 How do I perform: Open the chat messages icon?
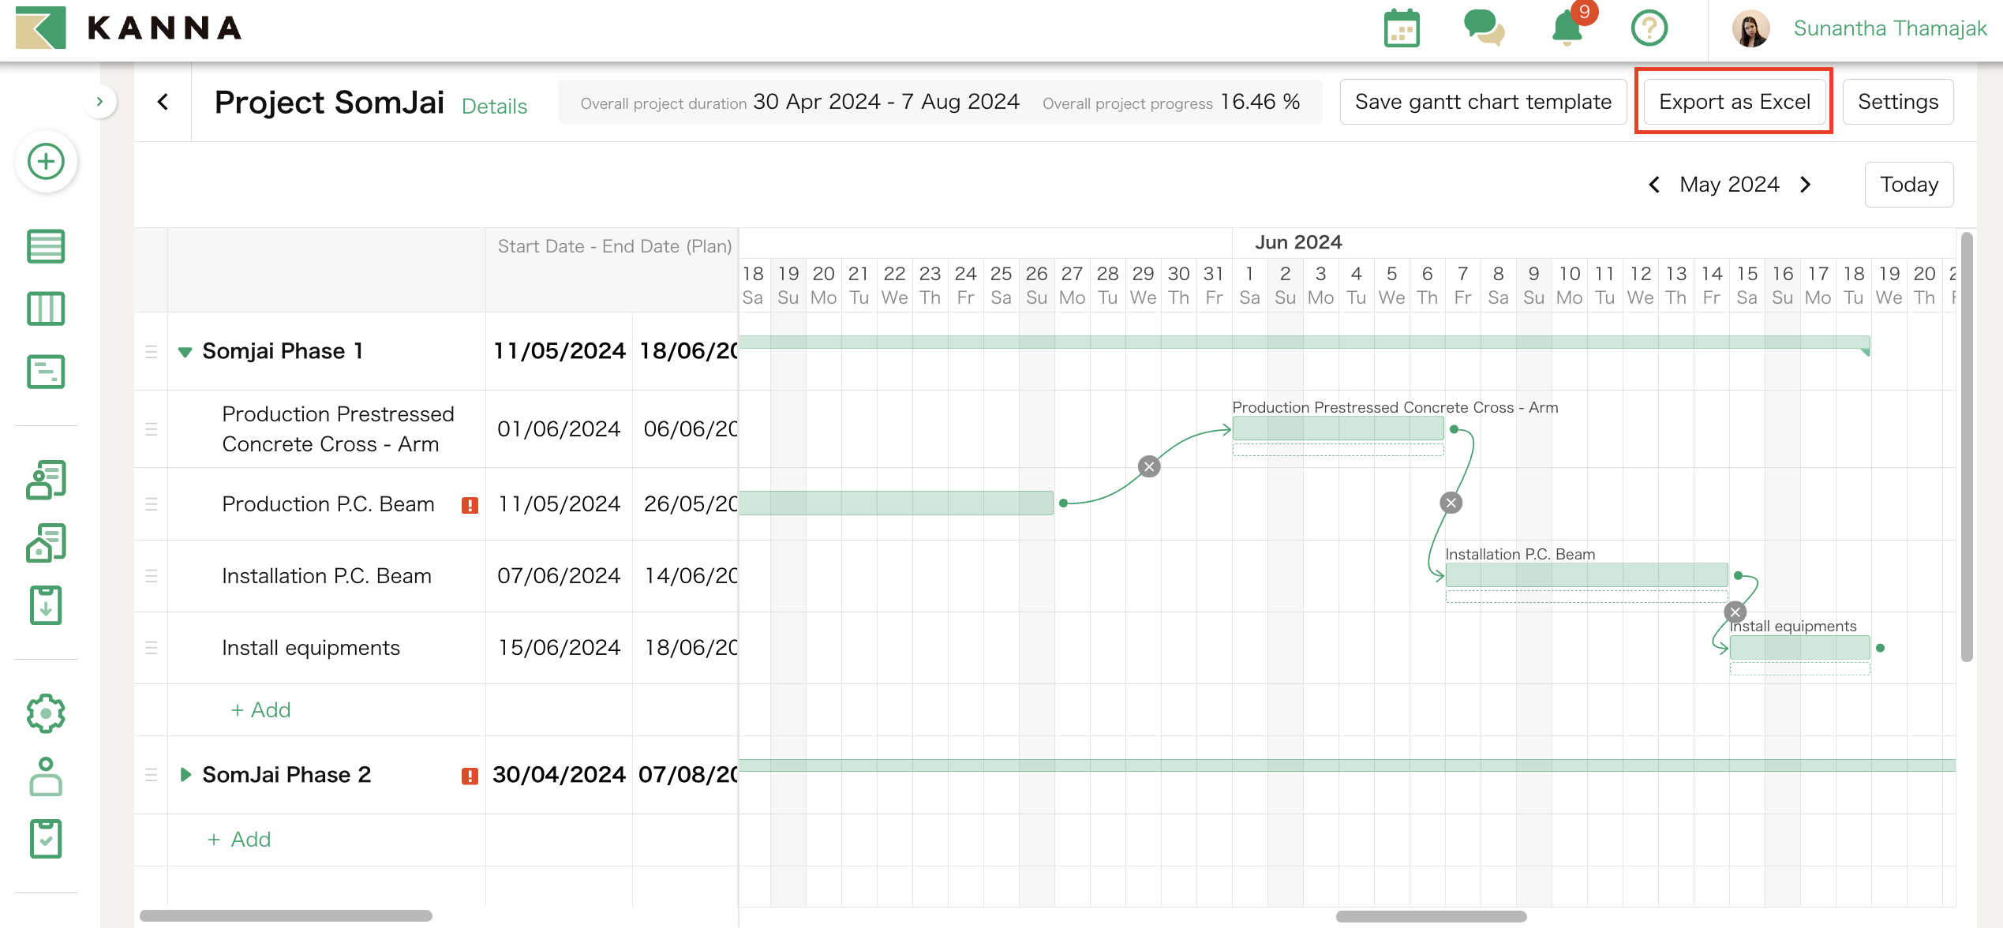pyautogui.click(x=1485, y=28)
